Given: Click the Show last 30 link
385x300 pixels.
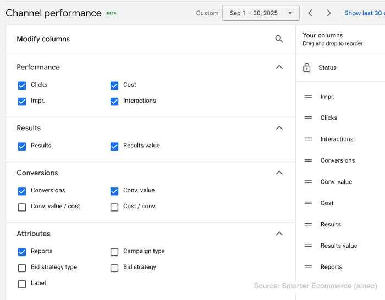Looking at the screenshot, I should pos(364,13).
